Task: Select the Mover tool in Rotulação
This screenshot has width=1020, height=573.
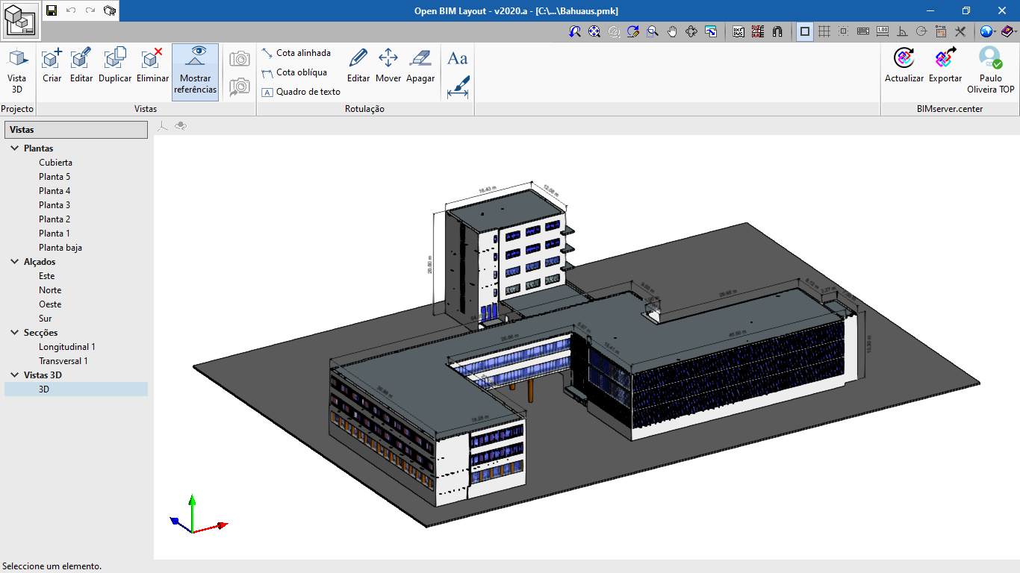Action: [388, 66]
